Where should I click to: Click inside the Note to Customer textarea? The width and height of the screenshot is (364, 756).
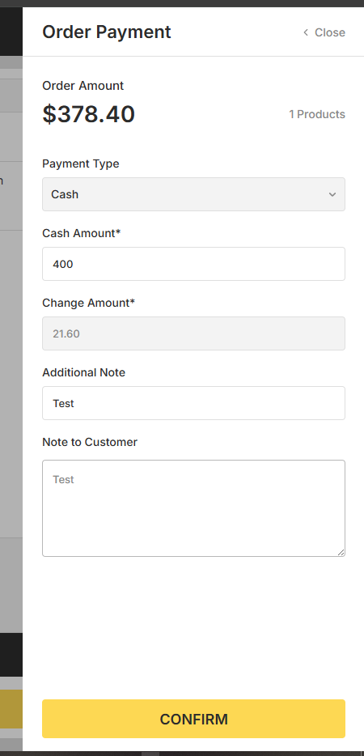(x=194, y=508)
